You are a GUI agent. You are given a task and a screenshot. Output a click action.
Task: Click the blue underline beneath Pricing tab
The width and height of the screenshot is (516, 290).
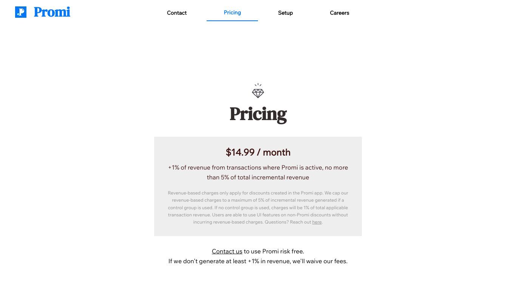(x=232, y=20)
